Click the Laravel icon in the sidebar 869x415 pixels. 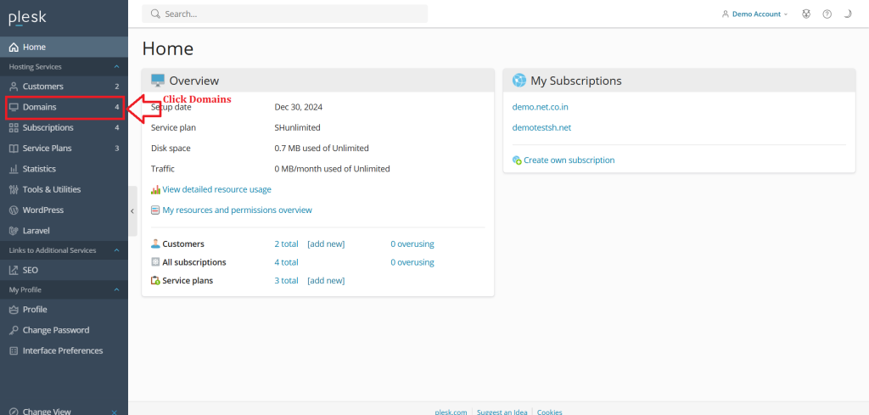coord(14,231)
